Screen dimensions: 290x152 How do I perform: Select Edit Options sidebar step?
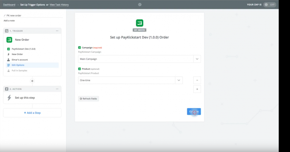[x=32, y=65]
